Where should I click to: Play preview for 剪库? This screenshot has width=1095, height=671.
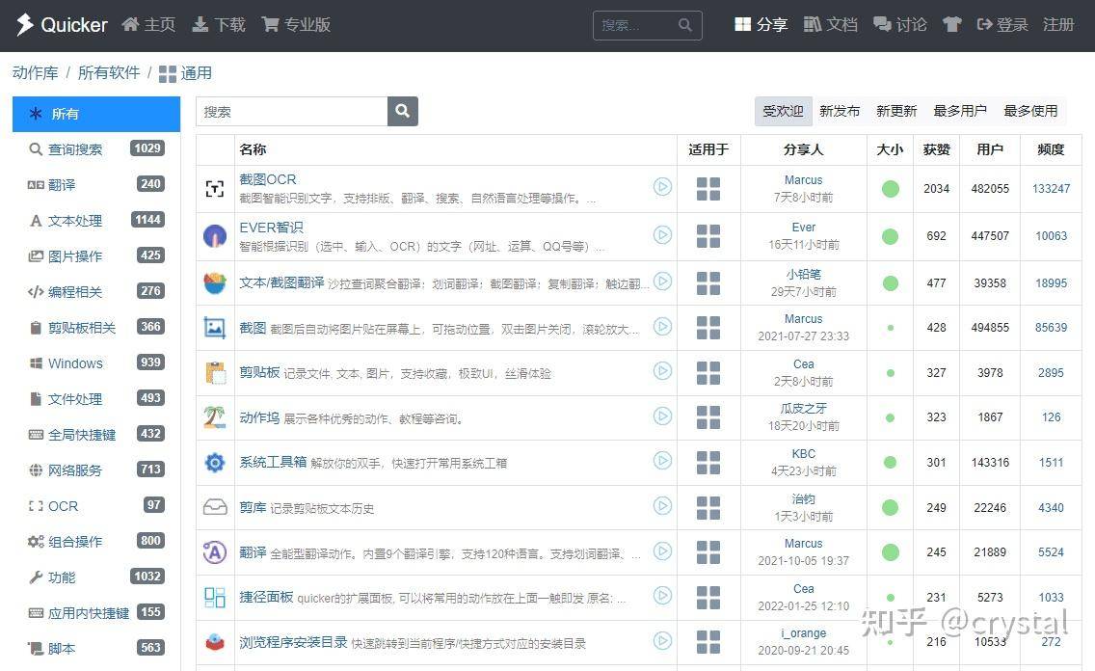(x=663, y=505)
